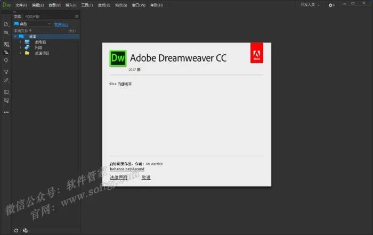
Task: Open the 工具(T) menu
Action: (x=87, y=5)
